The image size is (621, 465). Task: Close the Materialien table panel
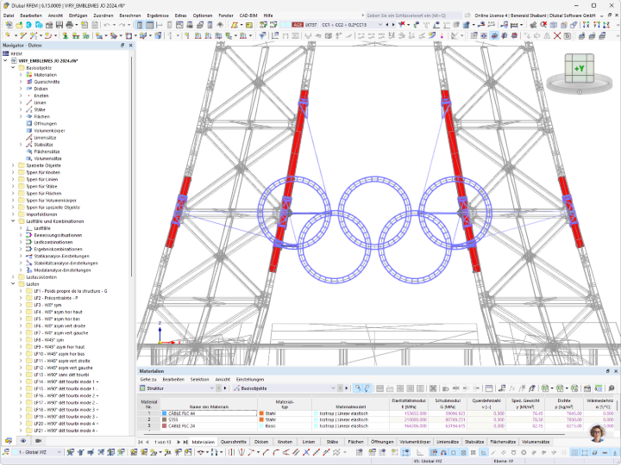click(x=616, y=371)
